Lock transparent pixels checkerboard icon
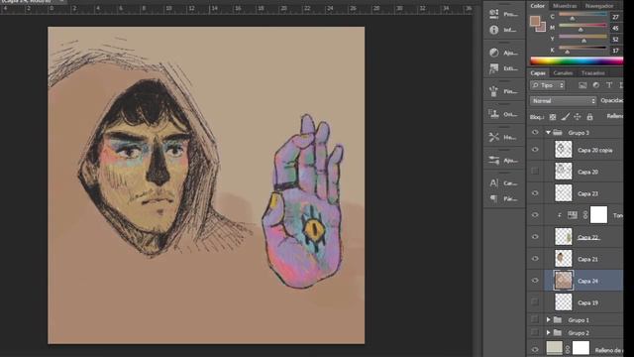Screen dimensions: 634x357 553,117
